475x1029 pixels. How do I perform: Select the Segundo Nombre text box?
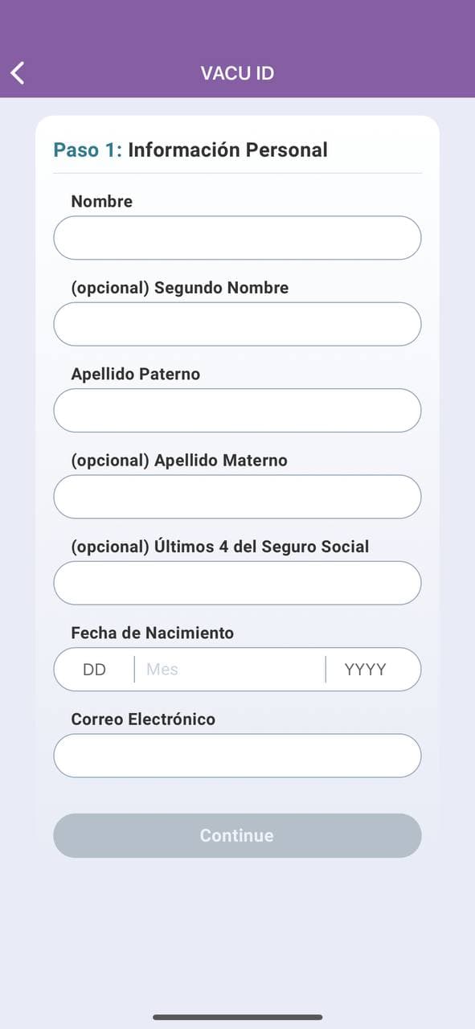click(x=237, y=324)
